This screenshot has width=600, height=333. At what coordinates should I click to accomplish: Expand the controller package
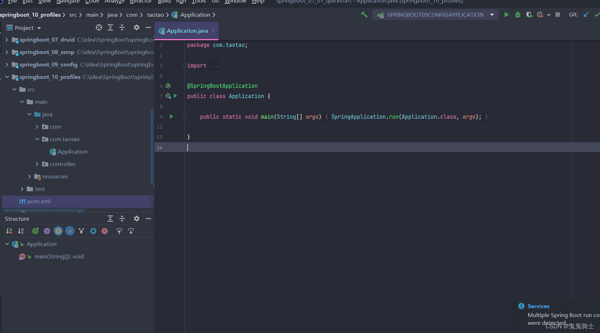[37, 164]
